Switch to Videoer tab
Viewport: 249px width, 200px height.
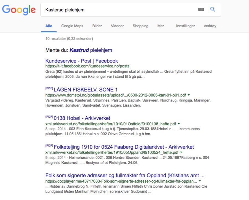point(117,26)
